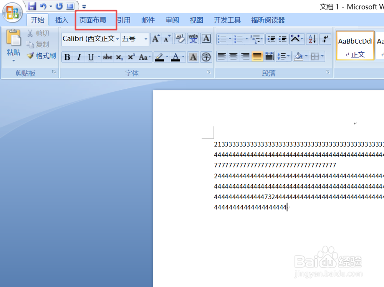Toggle subscript formatting
Viewport: 384px width, 287px height.
[x=119, y=57]
